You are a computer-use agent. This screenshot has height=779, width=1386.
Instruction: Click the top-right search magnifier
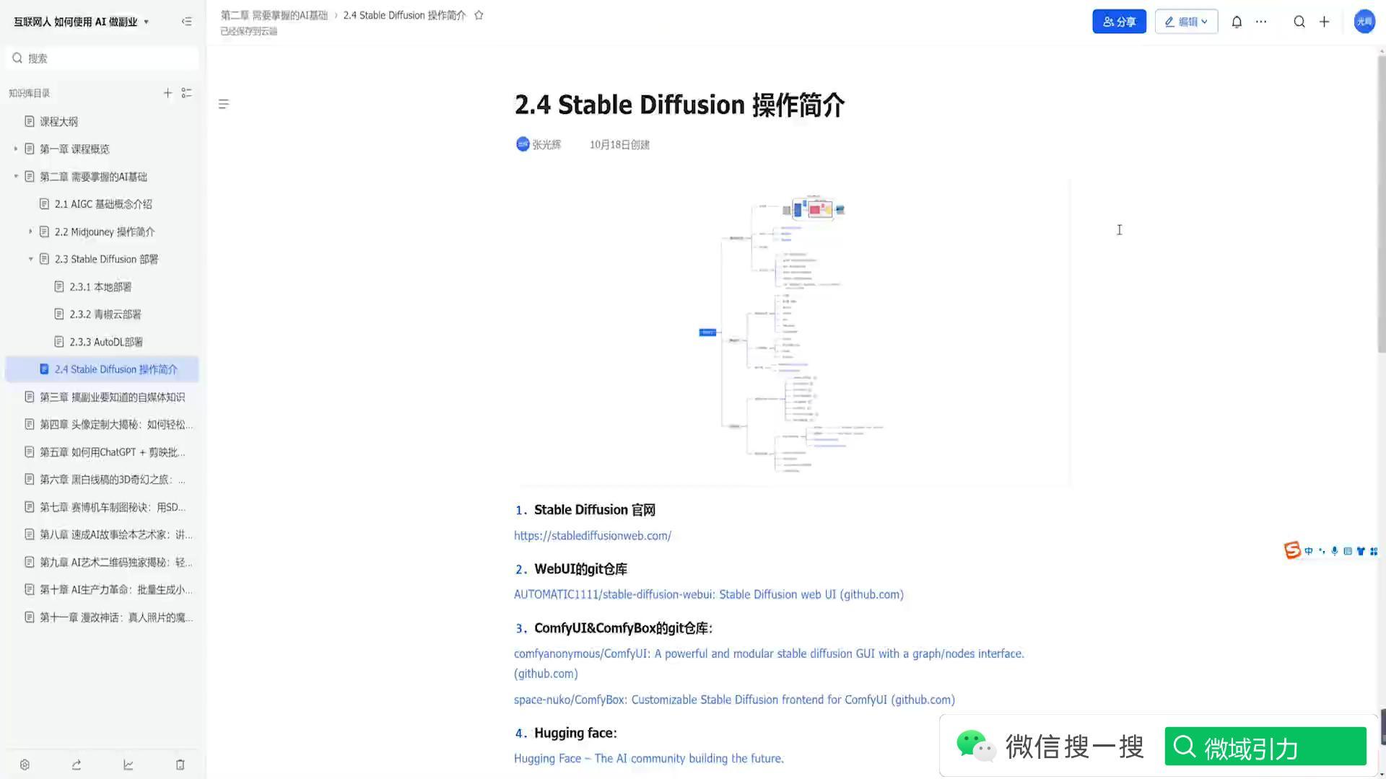(x=1299, y=22)
